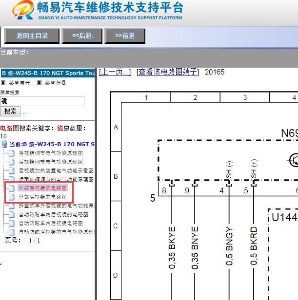Click the 返回主目录 button
Image resolution: width=298 pixels, height=300 pixels.
(32, 36)
